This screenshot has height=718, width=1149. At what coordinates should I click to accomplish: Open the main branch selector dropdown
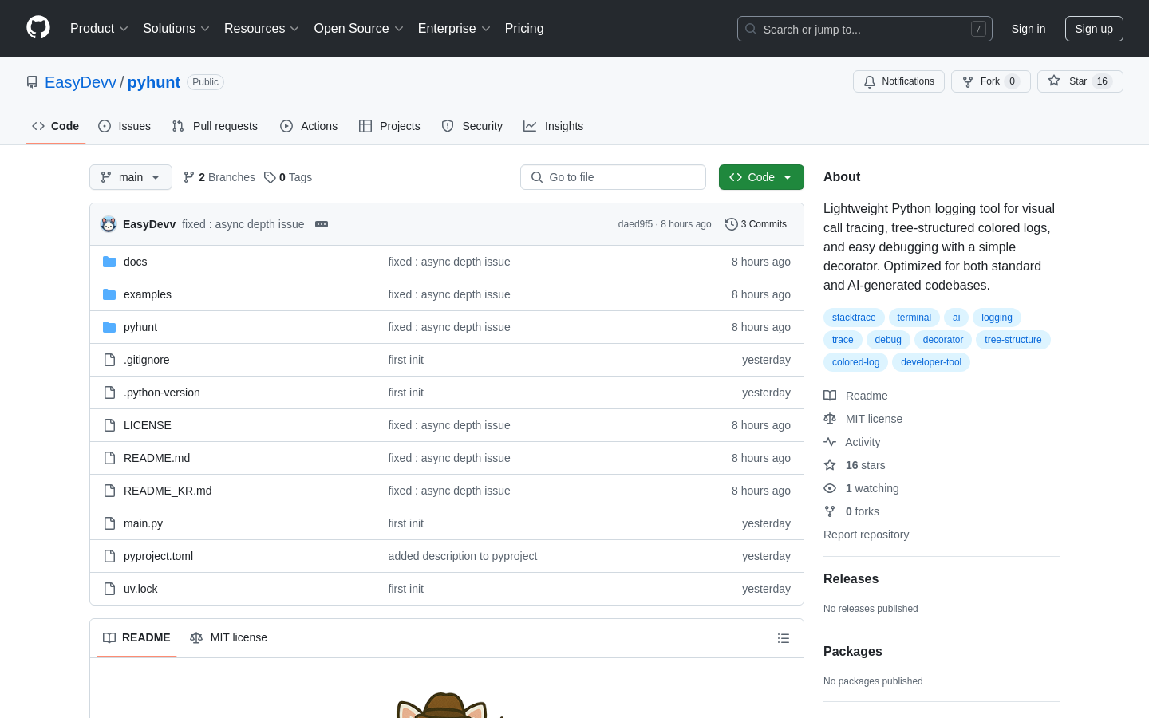click(x=131, y=177)
